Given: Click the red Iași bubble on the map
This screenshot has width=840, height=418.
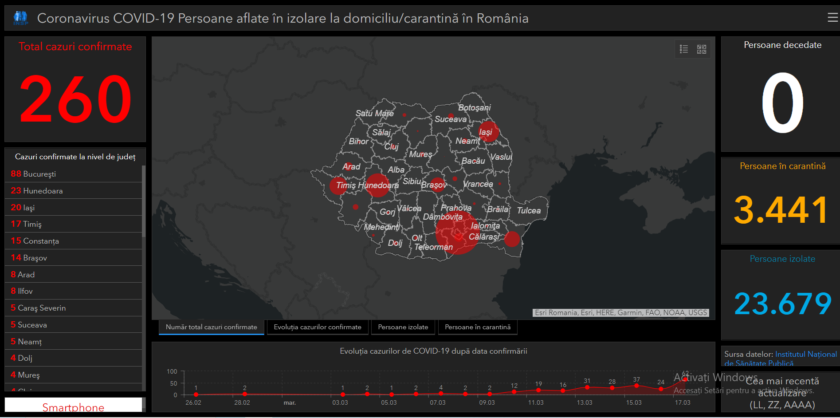Looking at the screenshot, I should coord(489,131).
